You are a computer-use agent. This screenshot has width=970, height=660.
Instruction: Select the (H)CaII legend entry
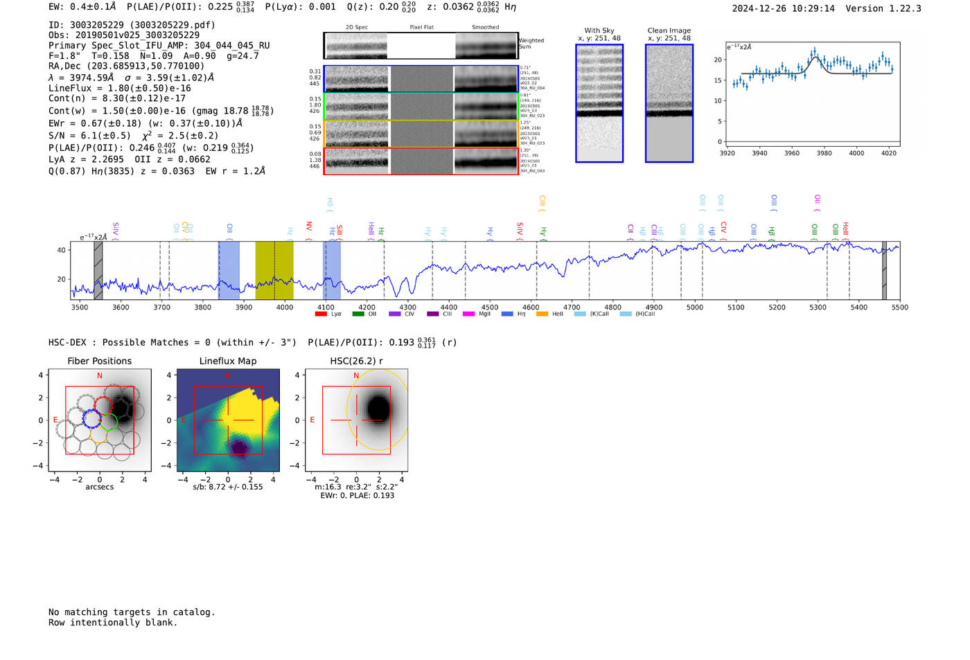coord(637,314)
